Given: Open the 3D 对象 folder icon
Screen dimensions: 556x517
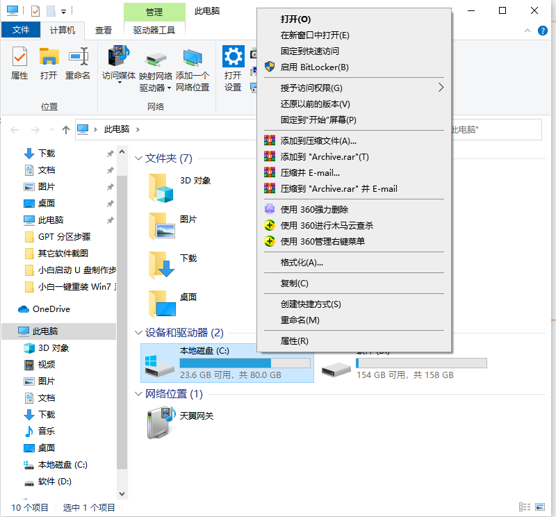Looking at the screenshot, I should point(161,188).
